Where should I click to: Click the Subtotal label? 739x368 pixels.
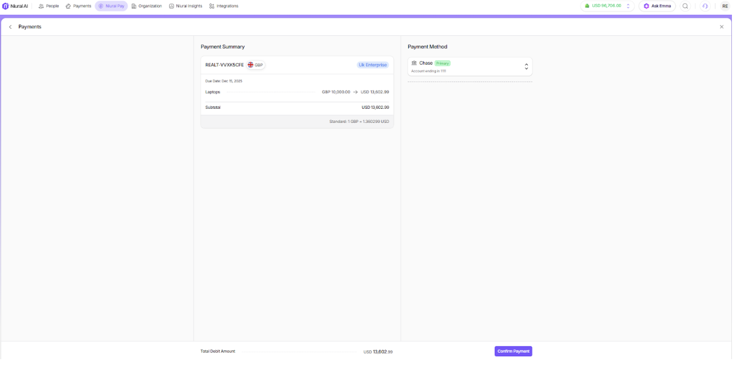click(x=213, y=108)
